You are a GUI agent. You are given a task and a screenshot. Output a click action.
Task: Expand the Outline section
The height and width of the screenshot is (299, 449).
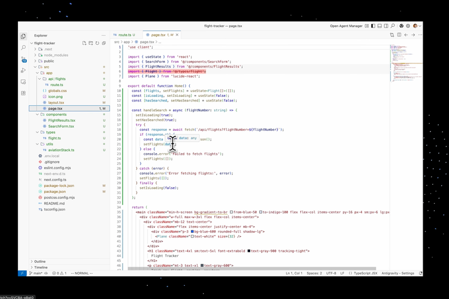coord(40,261)
